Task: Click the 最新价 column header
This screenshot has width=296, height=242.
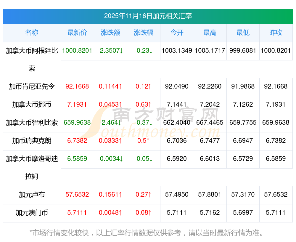Action: pyautogui.click(x=77, y=33)
